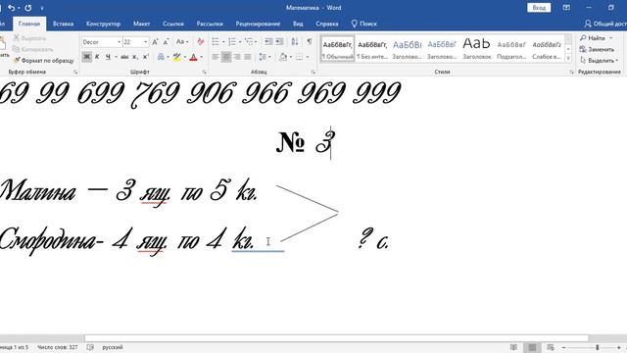This screenshot has height=353, width=627.
Task: Click the Вход sign-in button
Action: coord(539,8)
